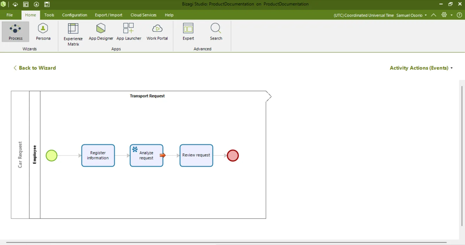This screenshot has height=245, width=465.
Task: Open App Launcher
Action: click(x=129, y=32)
